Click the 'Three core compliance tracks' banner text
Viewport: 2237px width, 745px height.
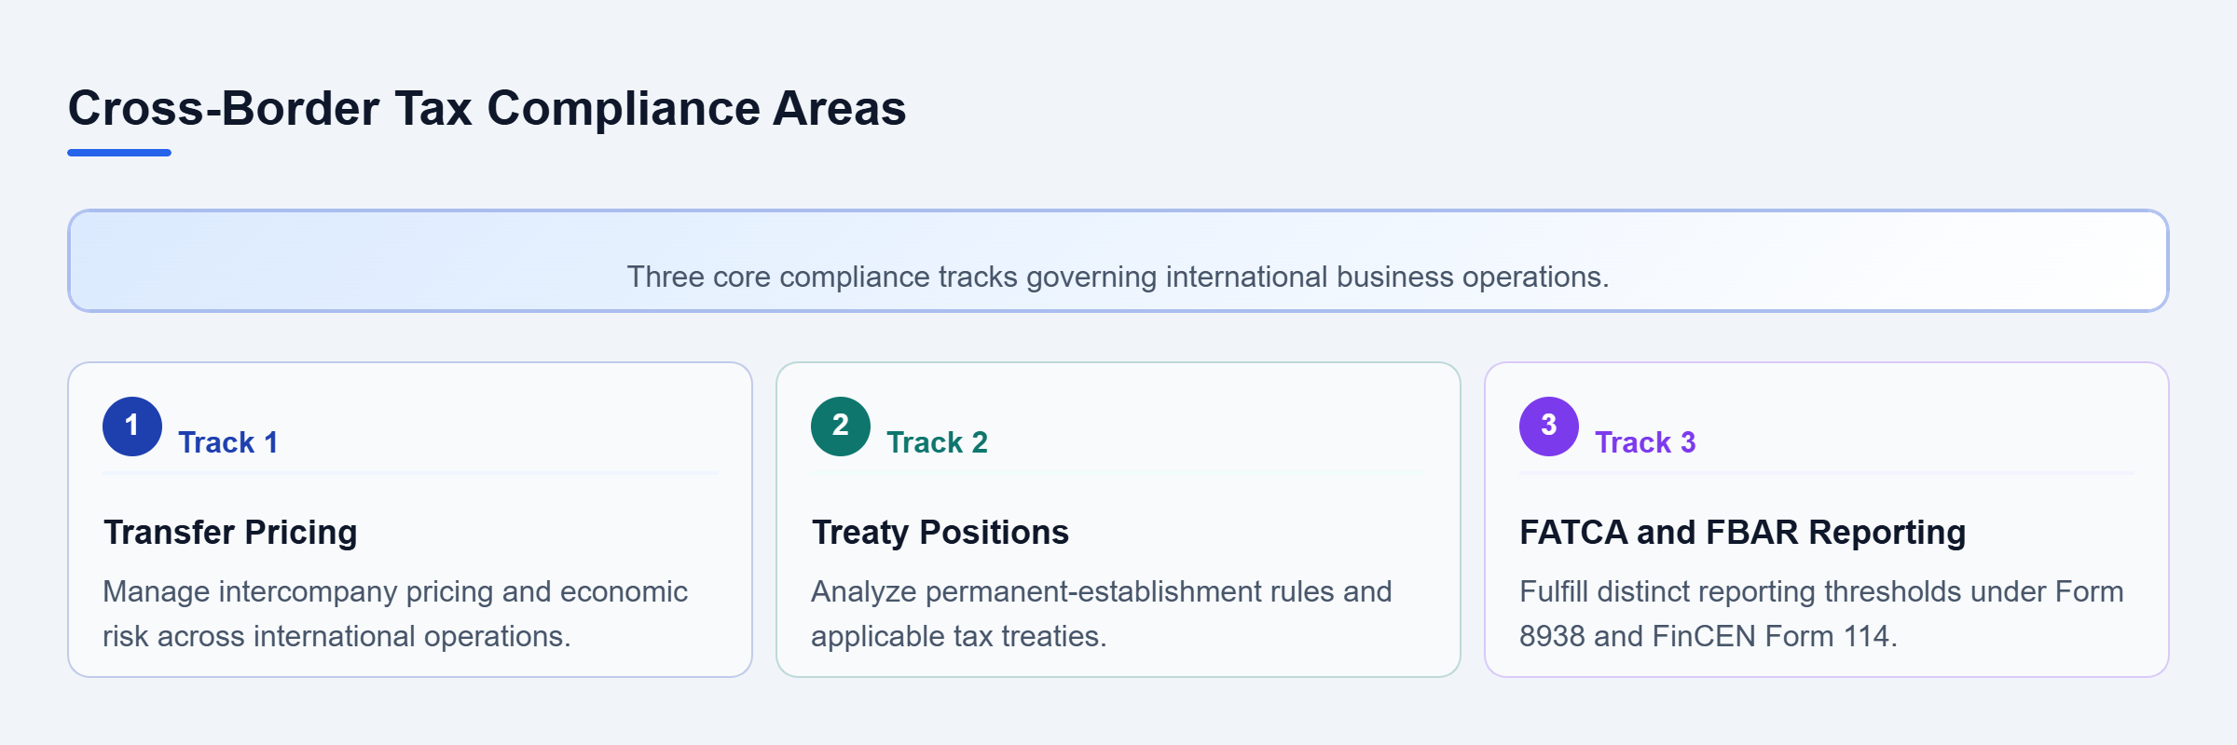click(x=1118, y=277)
